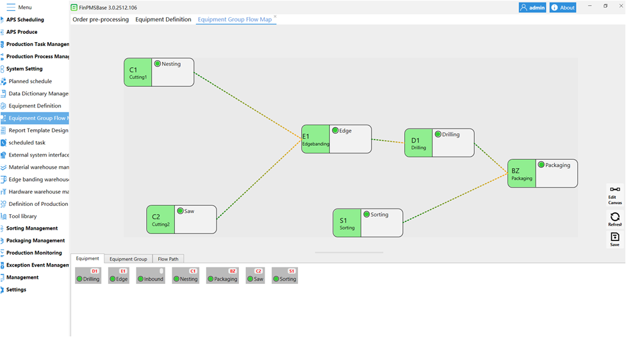This screenshot has height=337, width=626.
Task: Select C2 Cutting2 green group block
Action: click(x=160, y=219)
